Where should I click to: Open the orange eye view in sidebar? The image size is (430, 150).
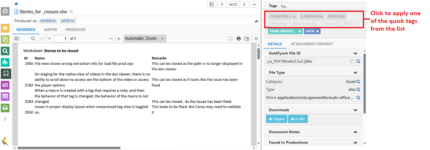5,28
